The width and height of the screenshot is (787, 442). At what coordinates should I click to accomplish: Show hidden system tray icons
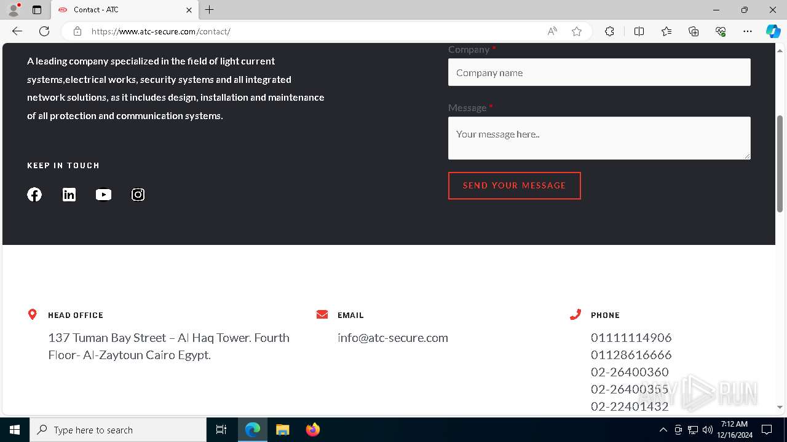663,430
